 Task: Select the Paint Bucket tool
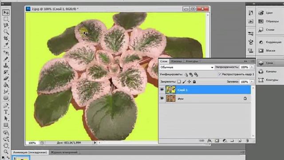click(x=6, y=85)
